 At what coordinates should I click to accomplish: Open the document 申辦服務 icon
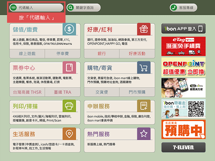point(144,106)
